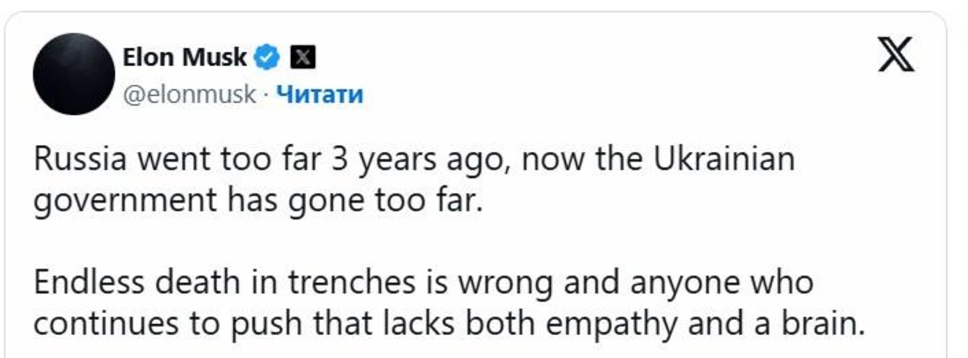
Task: Click the dot separator after @elonmusk
Action: (x=266, y=95)
